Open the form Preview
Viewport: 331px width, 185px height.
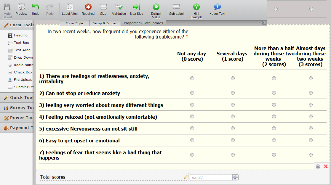click(21, 9)
